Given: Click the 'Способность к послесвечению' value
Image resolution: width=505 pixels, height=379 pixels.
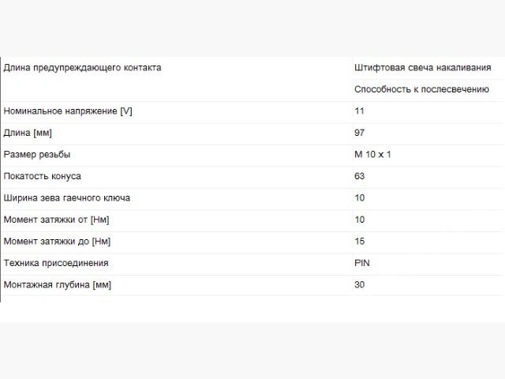Looking at the screenshot, I should (421, 90).
